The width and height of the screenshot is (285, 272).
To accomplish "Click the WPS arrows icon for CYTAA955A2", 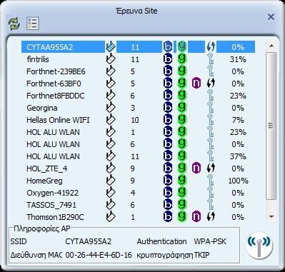I will 211,47.
